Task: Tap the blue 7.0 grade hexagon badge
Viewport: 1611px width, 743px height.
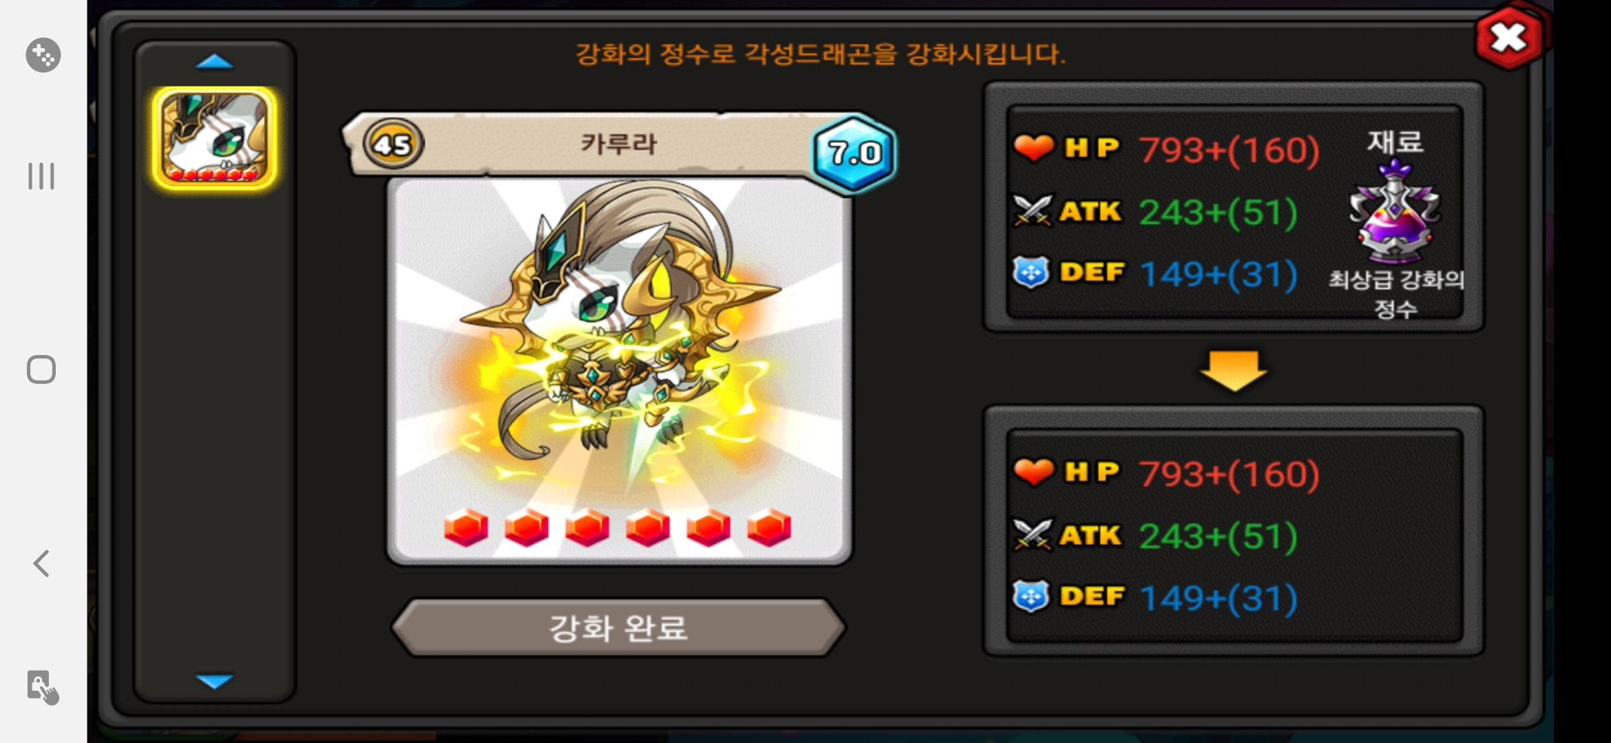Action: coord(854,153)
